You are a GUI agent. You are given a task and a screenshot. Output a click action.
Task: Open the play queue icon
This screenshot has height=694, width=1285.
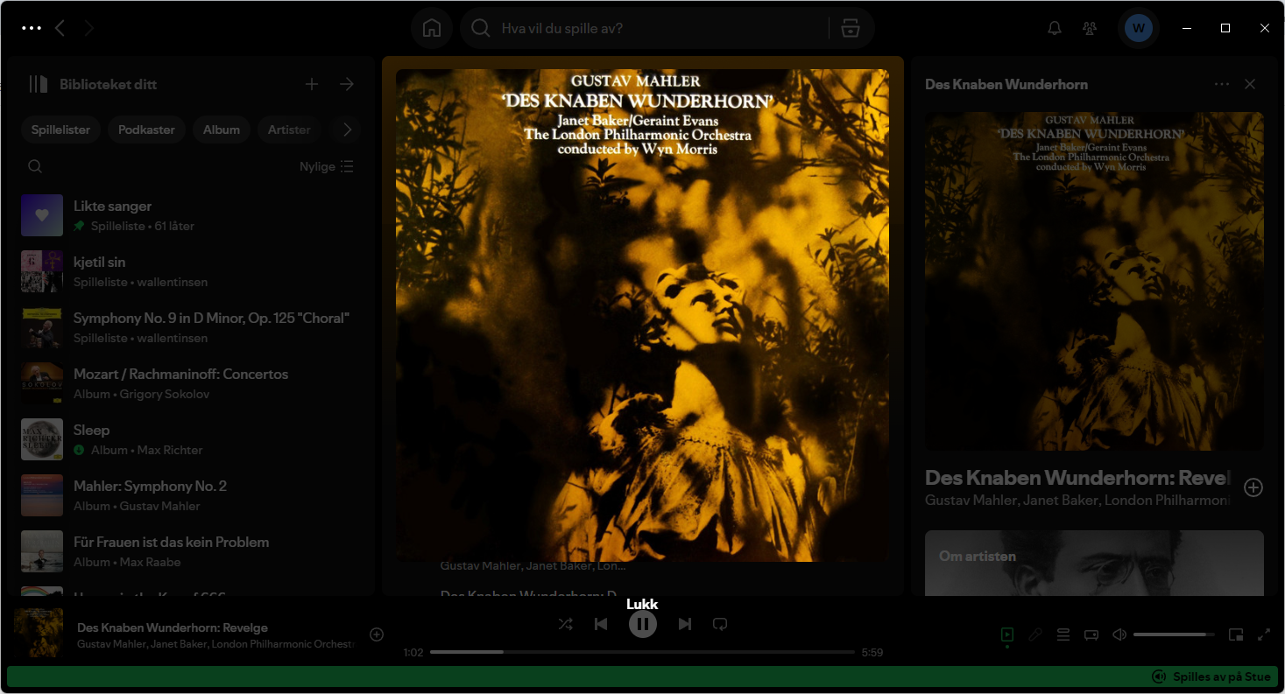[x=1063, y=634]
